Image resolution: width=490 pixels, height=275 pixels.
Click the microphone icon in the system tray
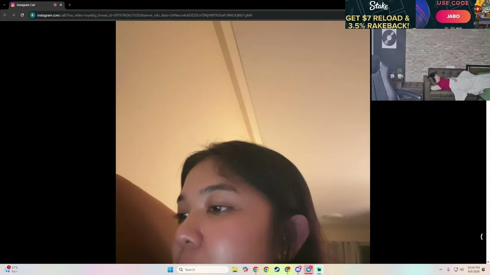coord(448,270)
